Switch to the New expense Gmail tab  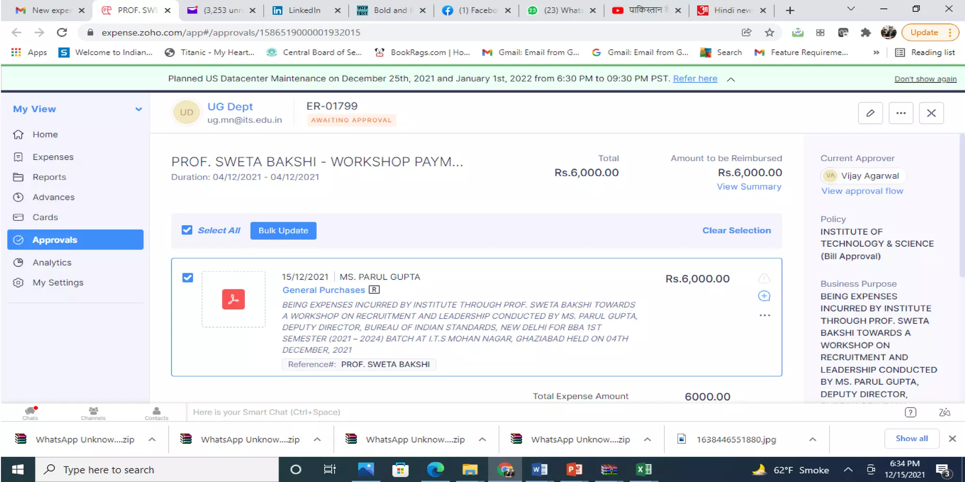click(x=49, y=10)
